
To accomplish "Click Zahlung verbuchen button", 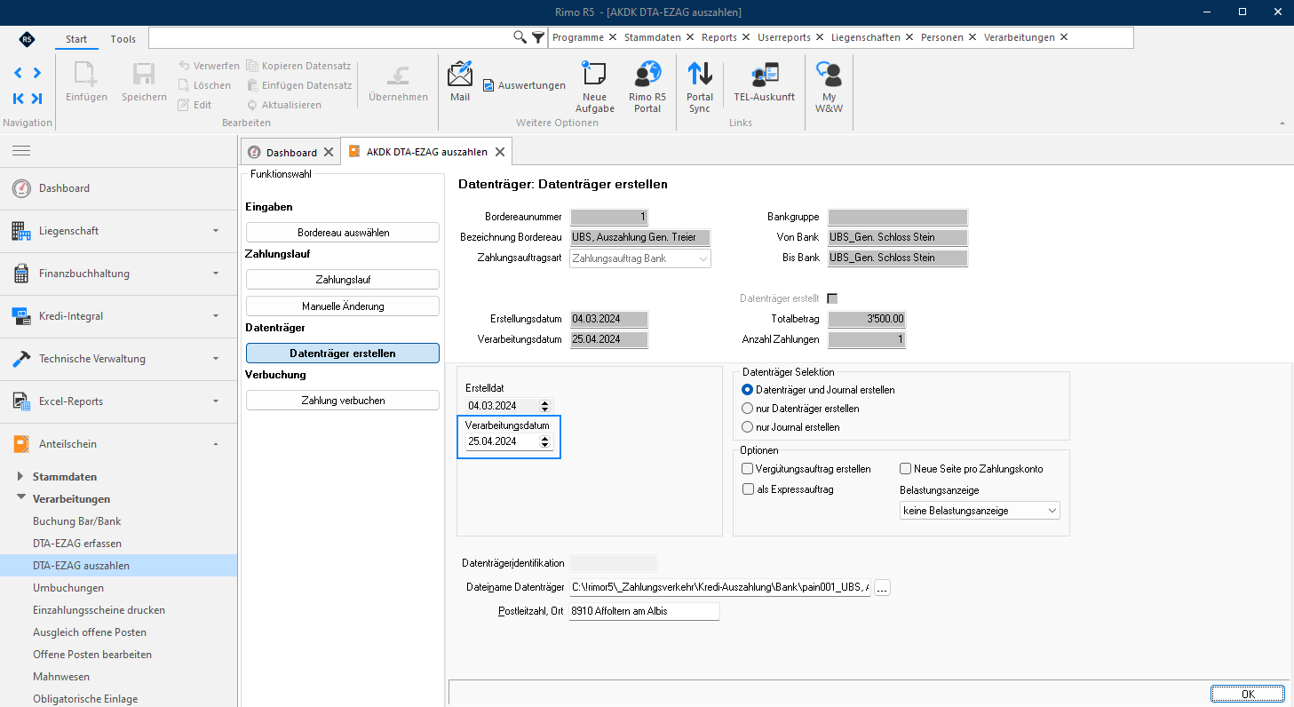I will (x=343, y=401).
